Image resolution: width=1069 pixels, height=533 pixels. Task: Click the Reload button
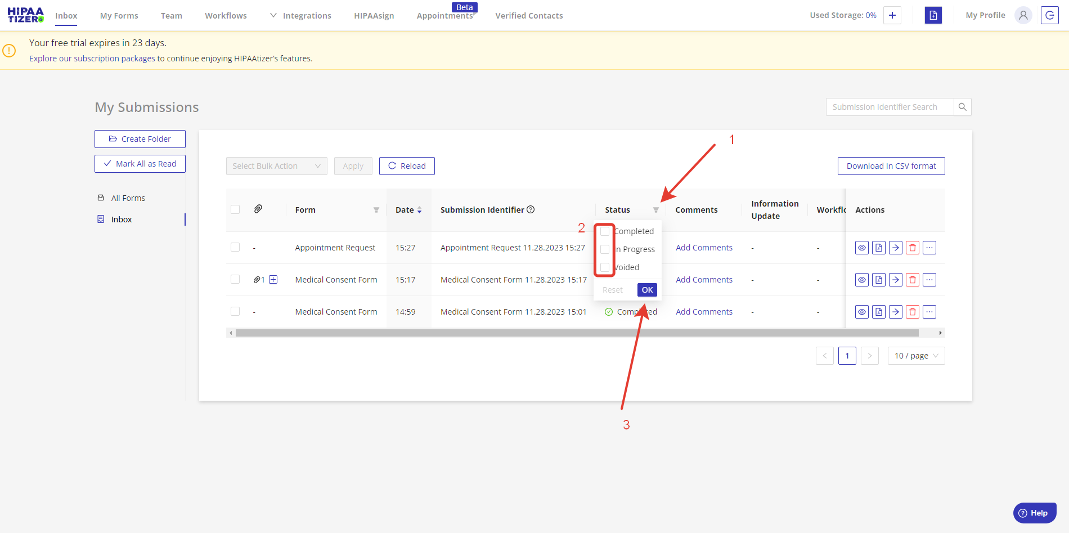(407, 166)
